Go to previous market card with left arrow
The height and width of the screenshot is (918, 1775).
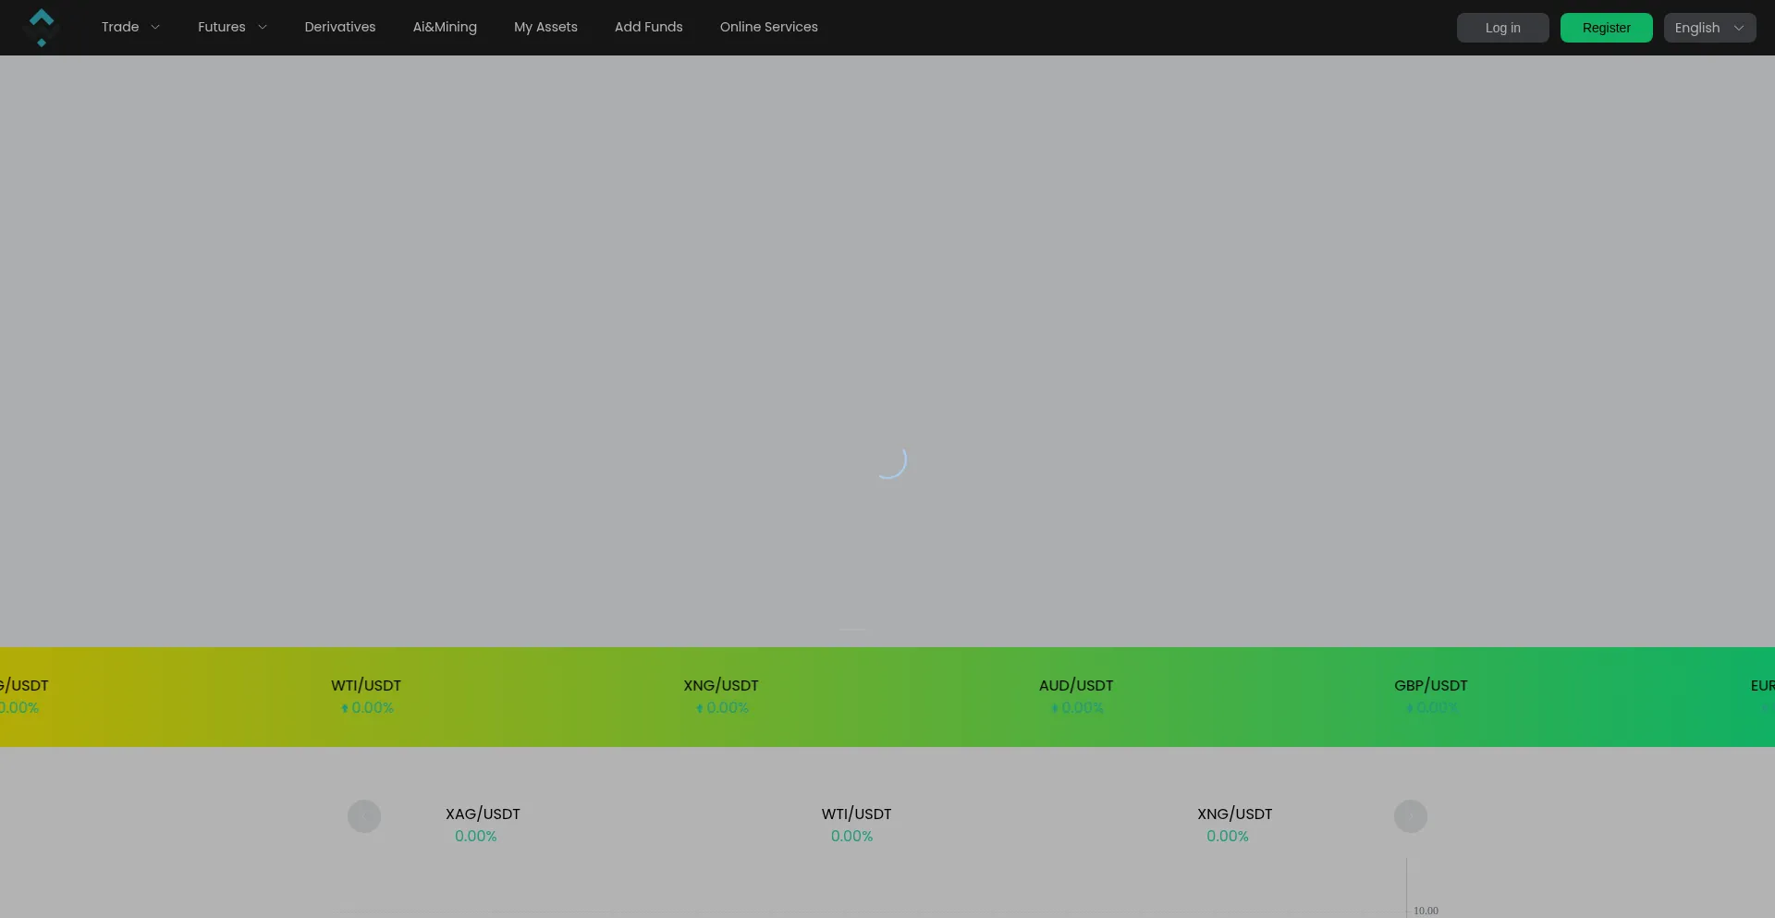tap(364, 816)
